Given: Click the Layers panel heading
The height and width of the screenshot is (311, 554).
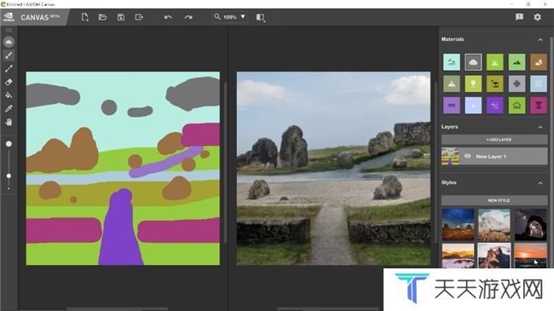Looking at the screenshot, I should (x=450, y=127).
